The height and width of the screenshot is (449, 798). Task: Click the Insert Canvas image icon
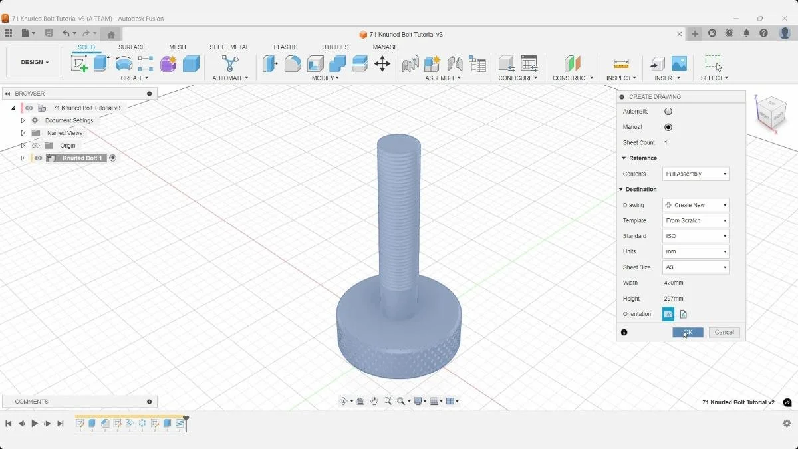tap(679, 63)
